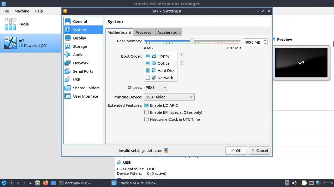The height and width of the screenshot is (187, 334).
Task: Switch to workspace 2 in taskbar
Action: pyautogui.click(x=18, y=183)
